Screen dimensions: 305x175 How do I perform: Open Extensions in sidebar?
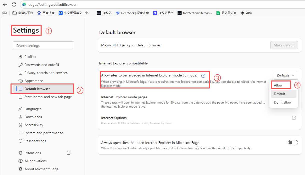(x=43, y=153)
